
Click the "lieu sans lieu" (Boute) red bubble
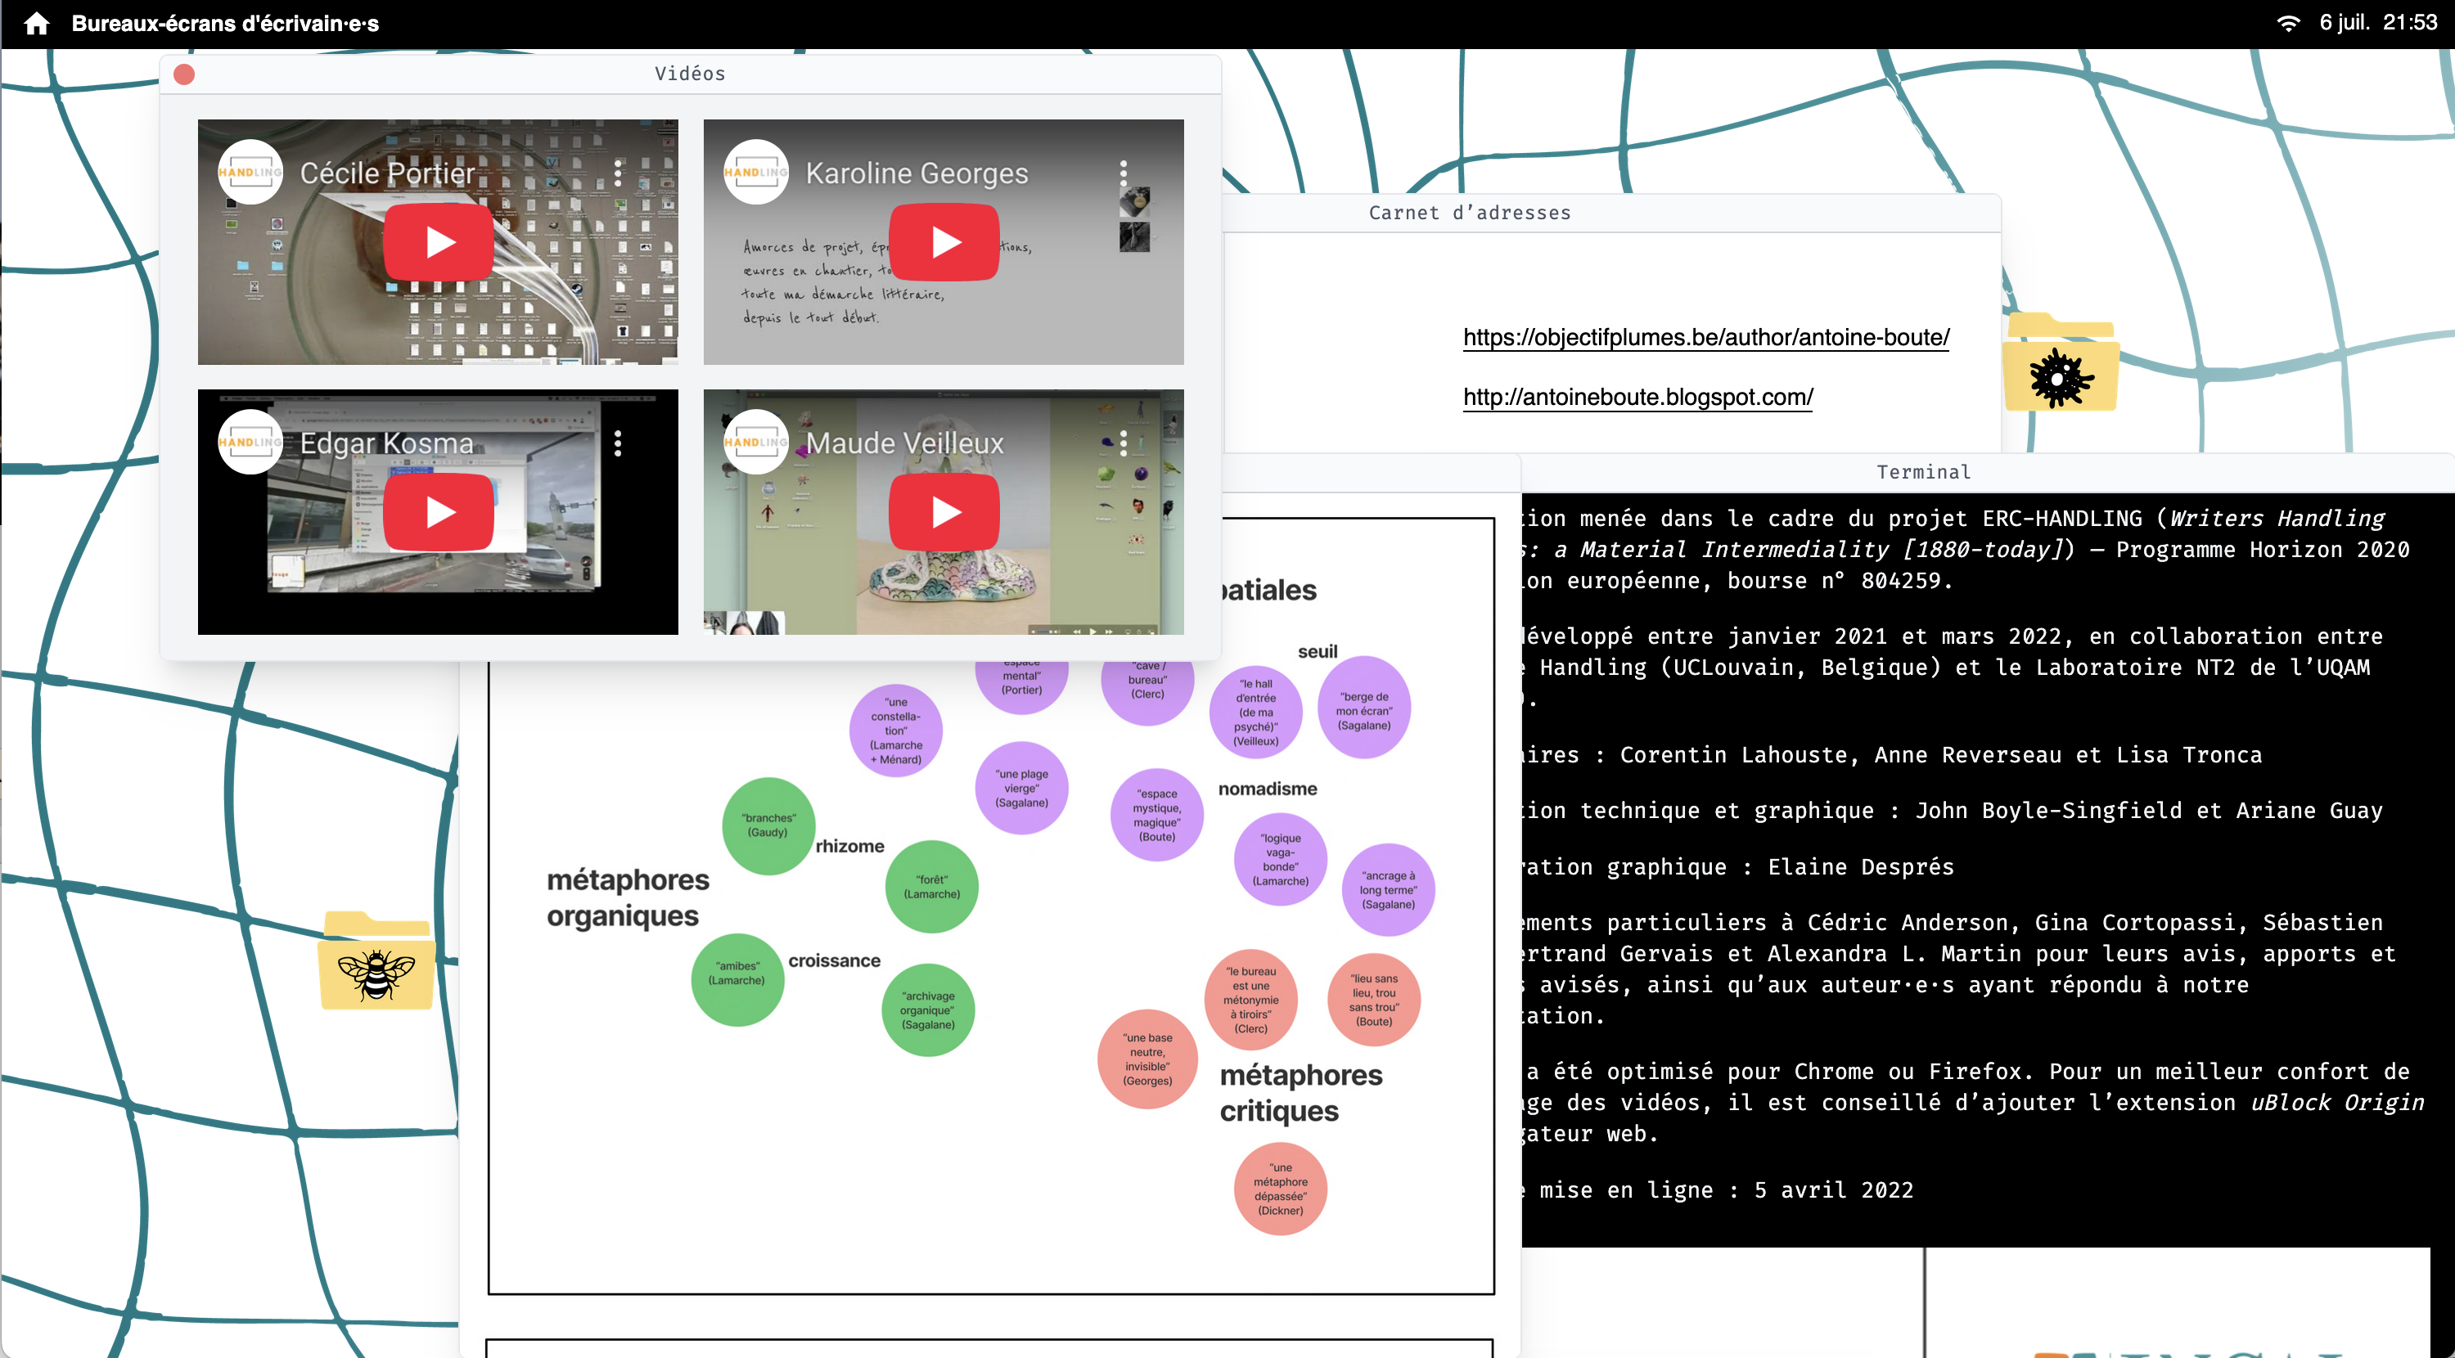(1373, 999)
